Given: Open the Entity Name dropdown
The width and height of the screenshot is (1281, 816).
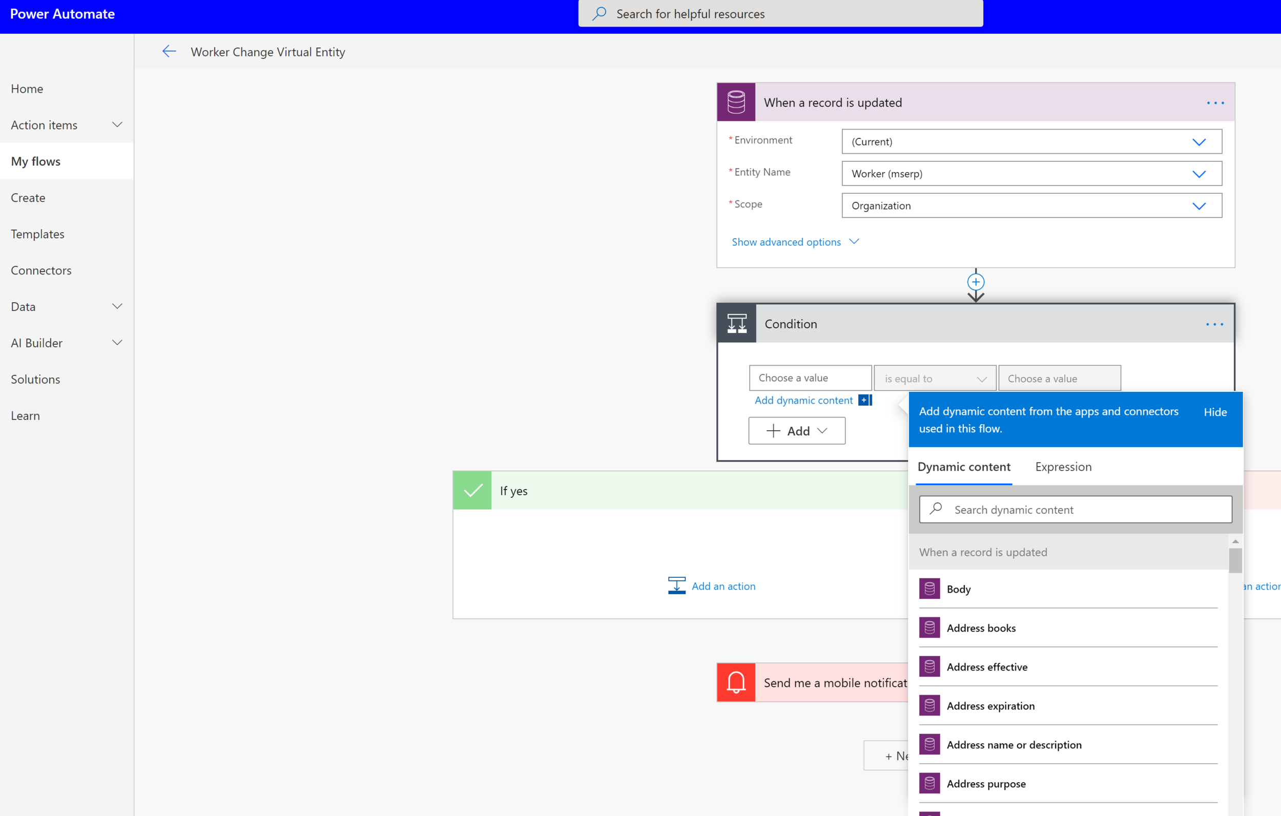Looking at the screenshot, I should coord(1031,174).
